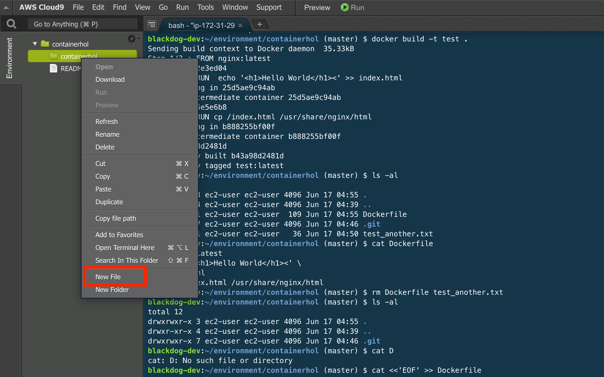Viewport: 604px width, 377px height.
Task: Click 'rm Dockerfile test_another.txt' command
Action: (437, 292)
